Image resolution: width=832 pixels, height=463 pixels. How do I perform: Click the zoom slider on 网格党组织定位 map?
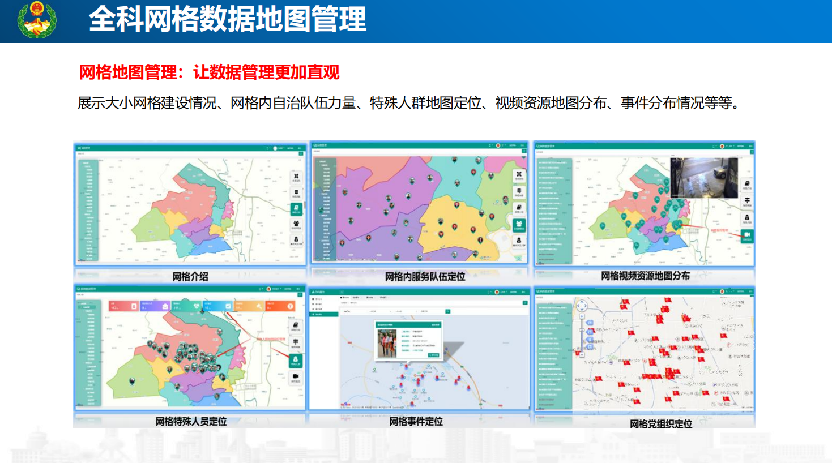tap(582, 336)
